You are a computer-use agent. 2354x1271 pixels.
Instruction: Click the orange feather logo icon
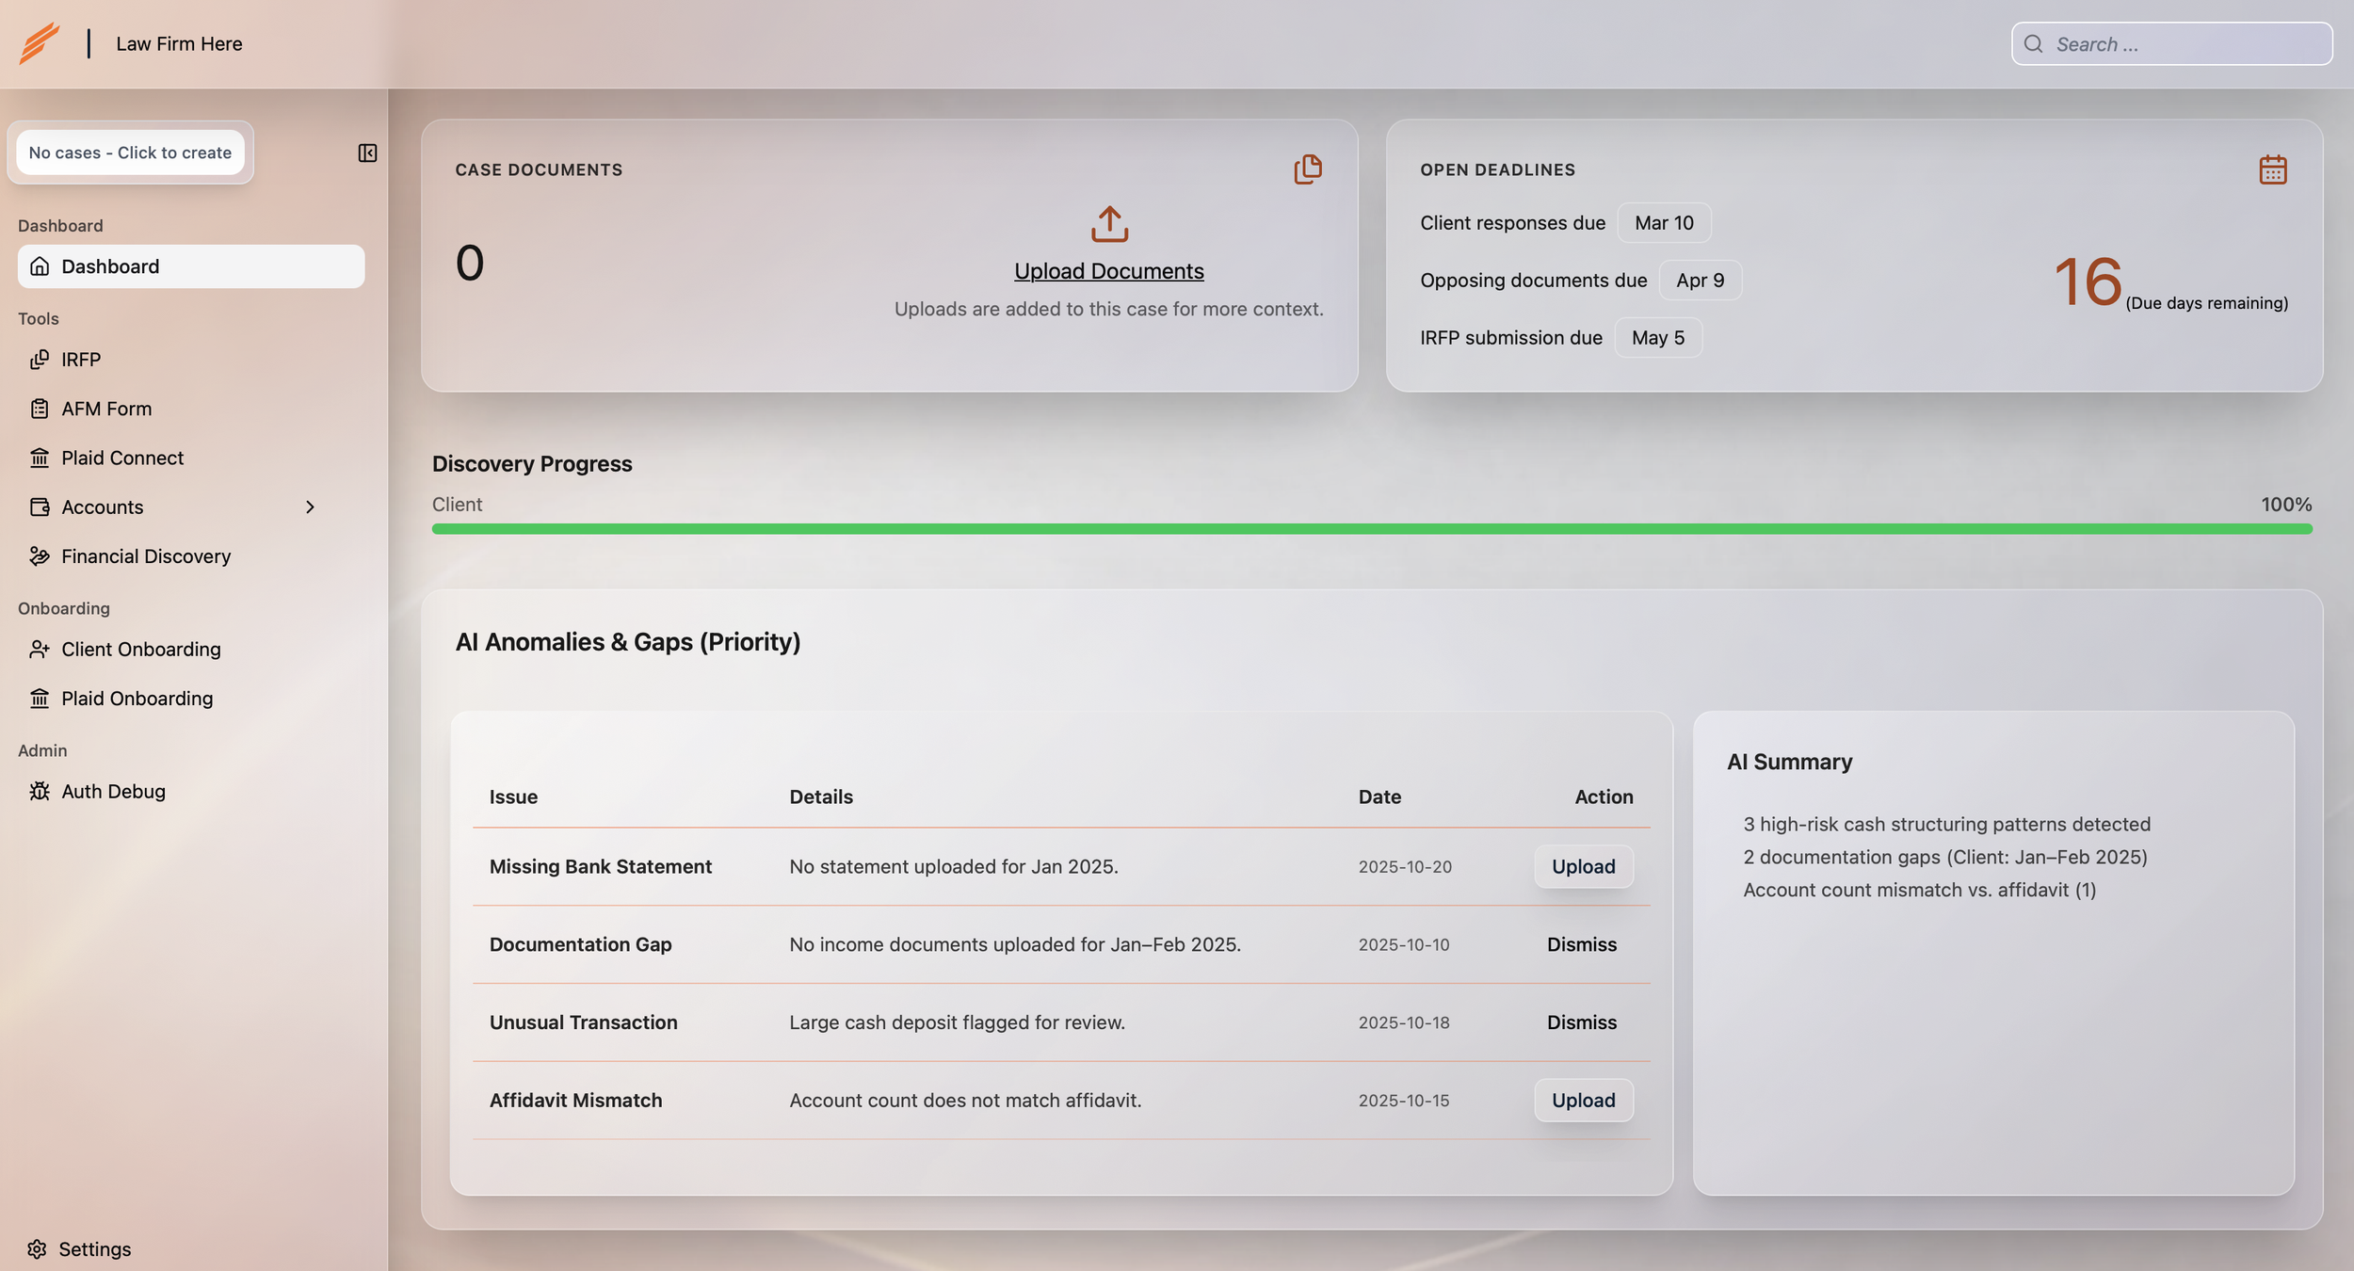(40, 43)
